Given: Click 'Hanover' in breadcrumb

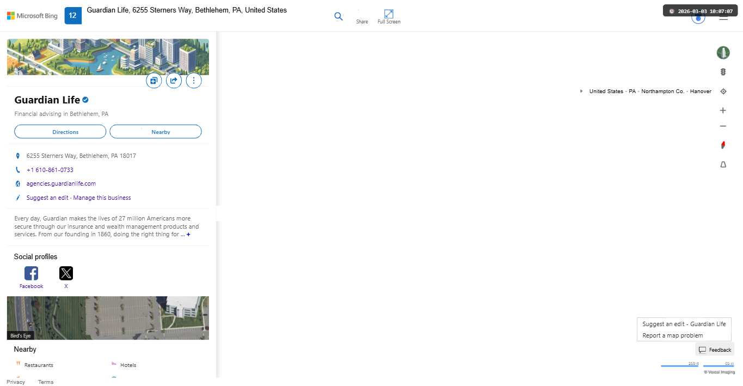Looking at the screenshot, I should [701, 91].
